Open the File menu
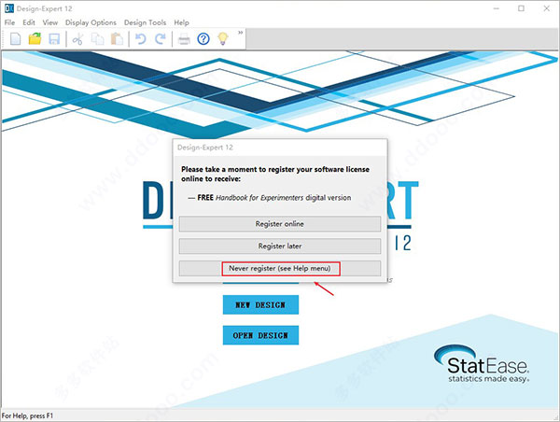 pos(9,22)
